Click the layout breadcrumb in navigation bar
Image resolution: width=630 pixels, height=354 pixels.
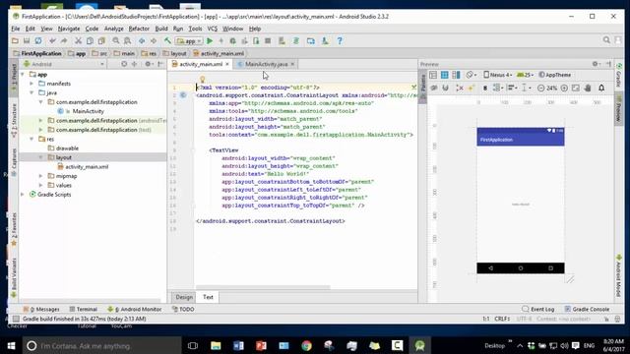[x=175, y=53]
